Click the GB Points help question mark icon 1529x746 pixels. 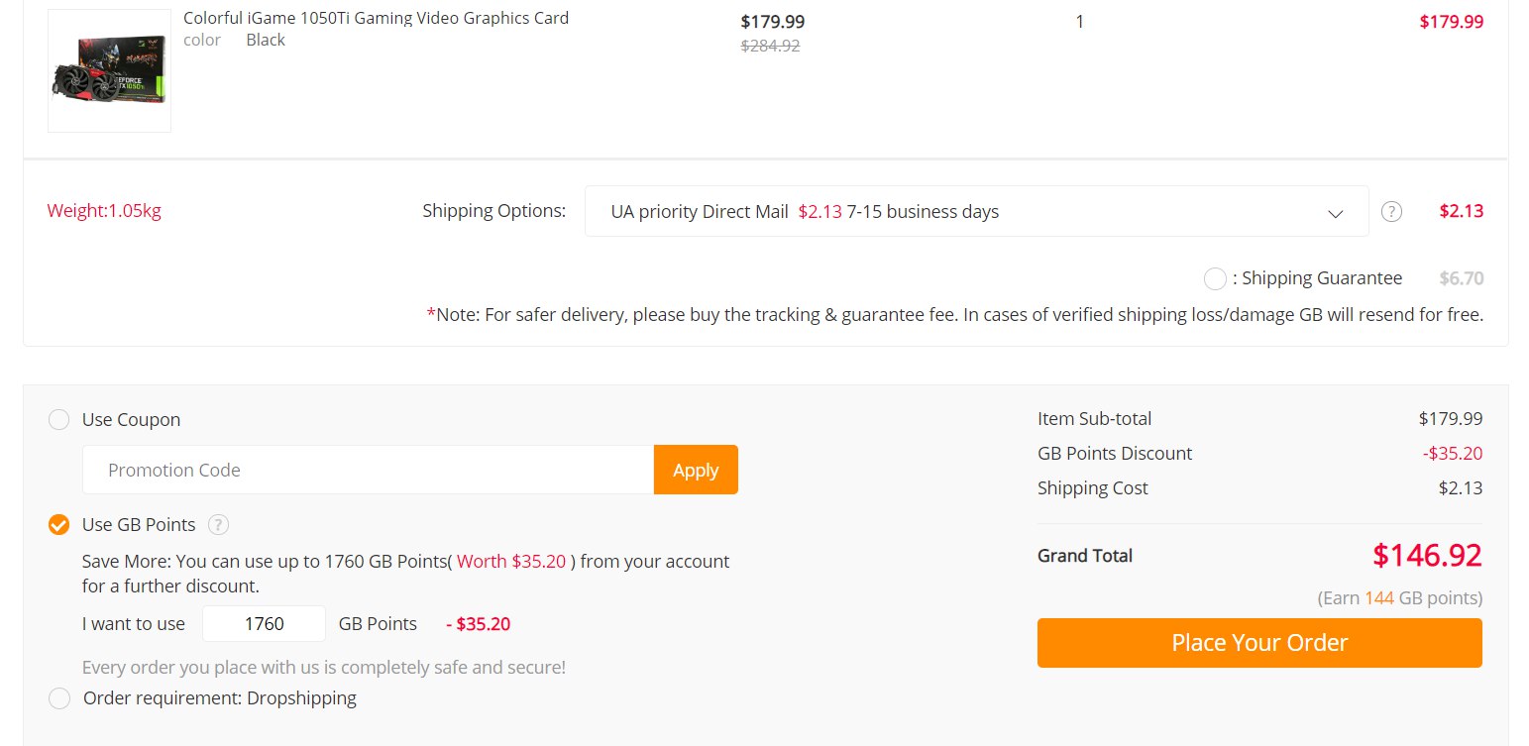coord(219,525)
